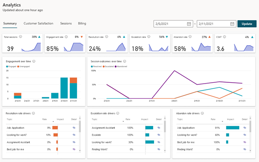This screenshot has width=259, height=162.
Task: Sort escalation drivers using Topic column arrow
Action: pyautogui.click(x=123, y=121)
